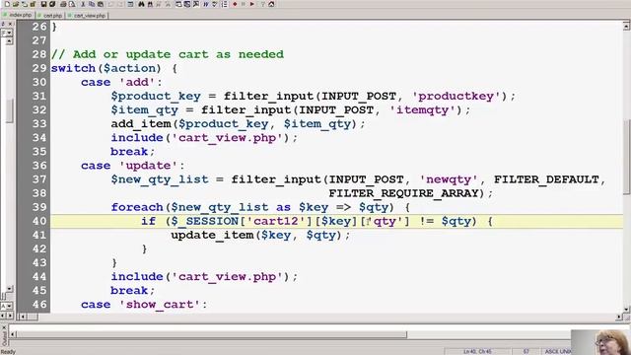Open Print Preview from the toolbar
631x355 pixels.
pos(72,4)
